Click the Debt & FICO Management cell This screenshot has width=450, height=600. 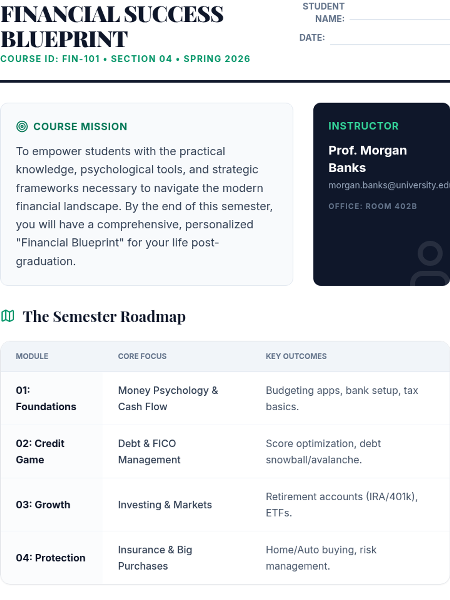point(149,451)
